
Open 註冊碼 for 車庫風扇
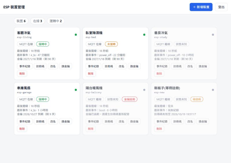[x=40, y=122]
